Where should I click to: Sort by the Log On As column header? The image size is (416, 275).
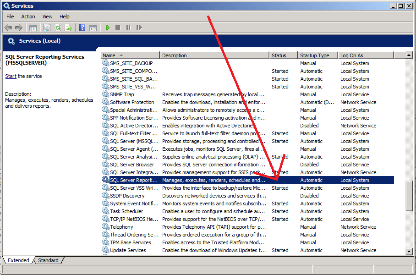(366, 55)
